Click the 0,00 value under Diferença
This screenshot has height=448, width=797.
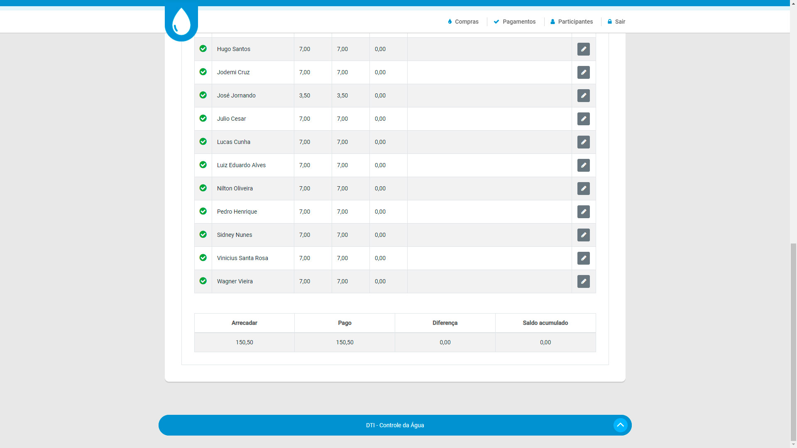[445, 342]
